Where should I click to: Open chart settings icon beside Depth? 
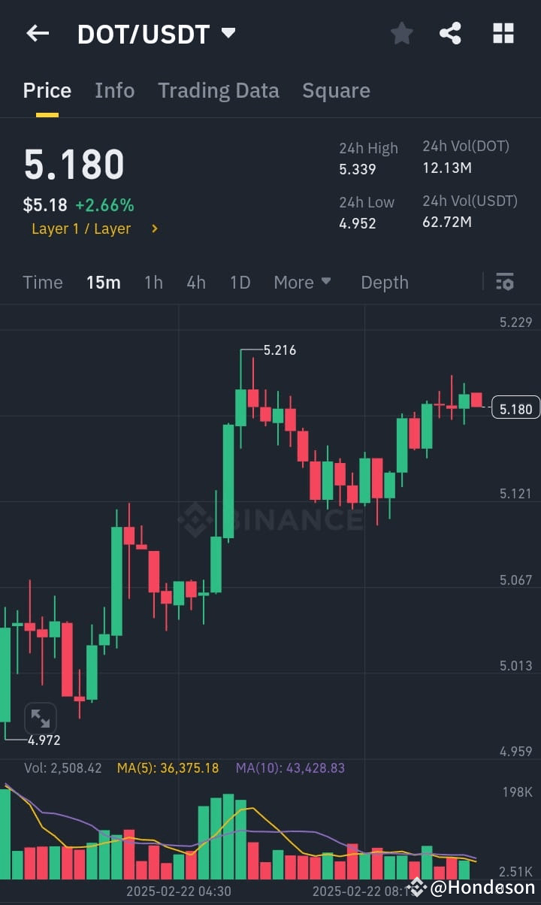(504, 282)
